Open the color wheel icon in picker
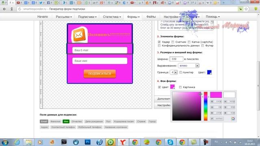 coord(233,118)
